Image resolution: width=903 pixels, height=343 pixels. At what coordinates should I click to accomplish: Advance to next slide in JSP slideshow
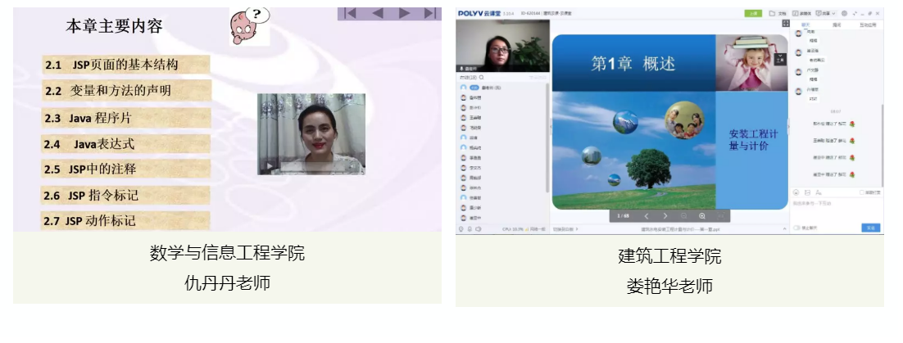tap(404, 13)
